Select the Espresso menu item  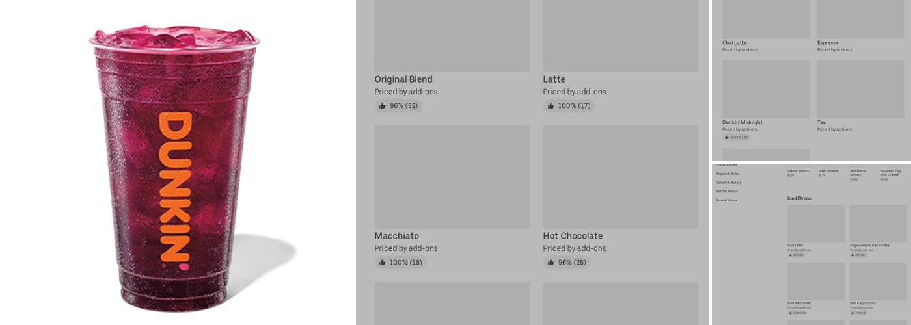pos(861,19)
